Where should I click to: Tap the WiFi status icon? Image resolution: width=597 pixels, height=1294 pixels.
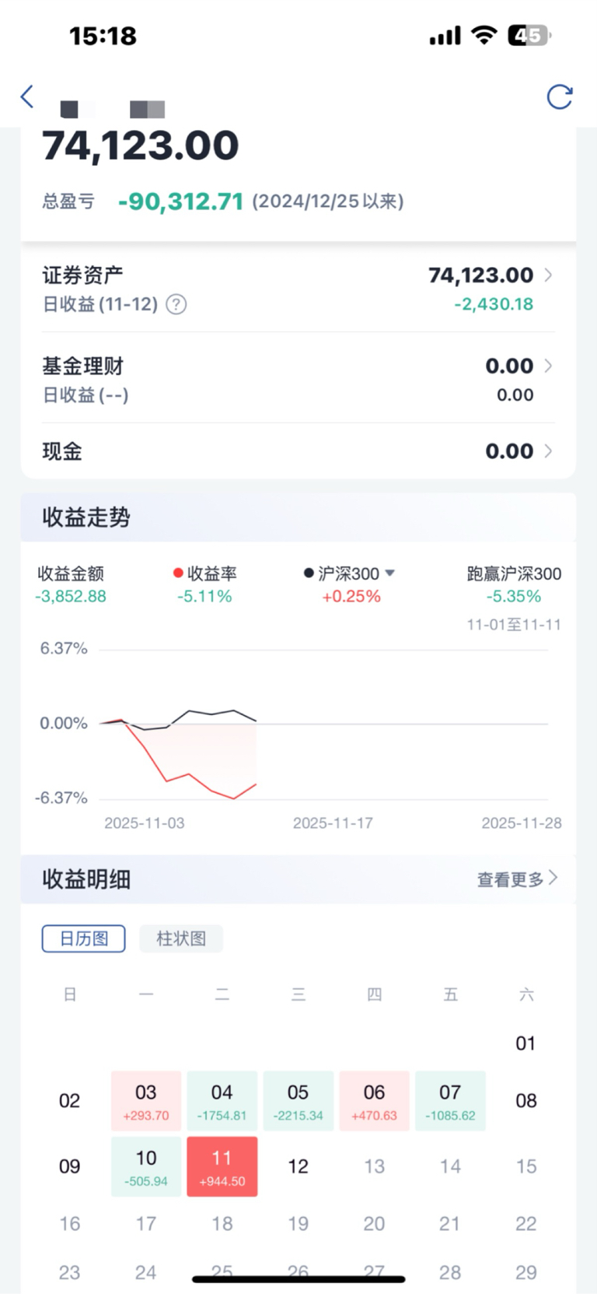[484, 35]
